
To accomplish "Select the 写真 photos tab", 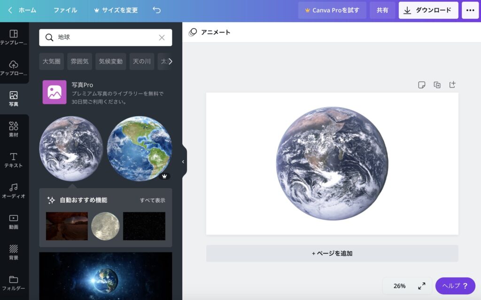I will pos(14,99).
